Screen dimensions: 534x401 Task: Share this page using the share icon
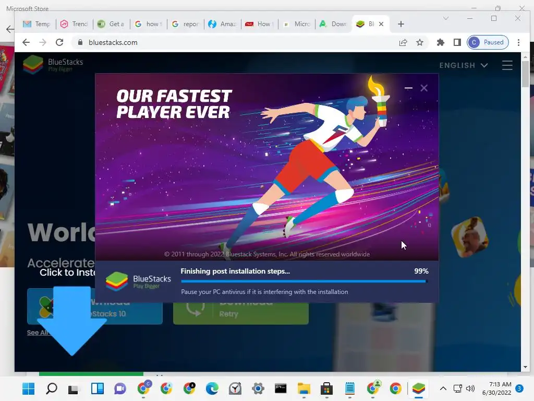pyautogui.click(x=403, y=42)
